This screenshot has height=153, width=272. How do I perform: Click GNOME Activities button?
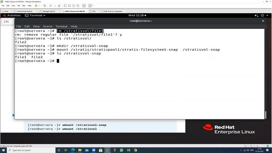coord(12,15)
